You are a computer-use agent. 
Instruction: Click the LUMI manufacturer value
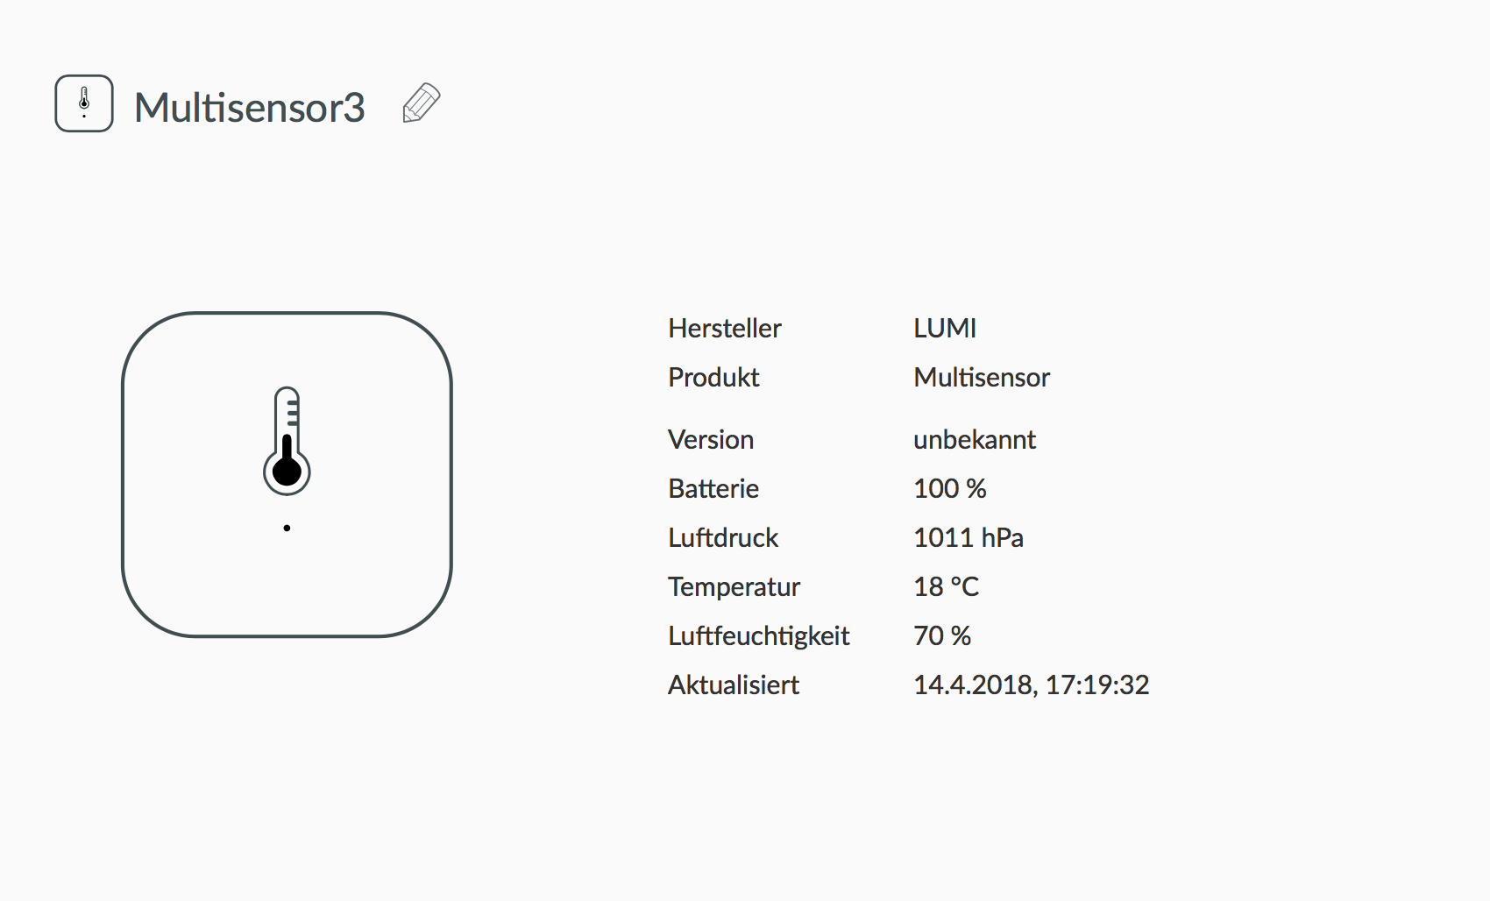[x=945, y=328]
